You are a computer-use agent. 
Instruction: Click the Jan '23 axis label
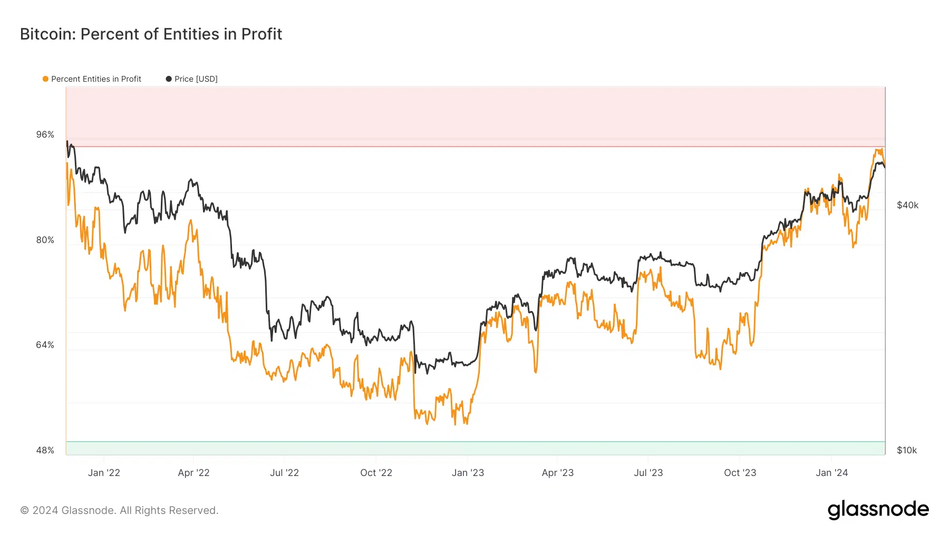point(468,473)
